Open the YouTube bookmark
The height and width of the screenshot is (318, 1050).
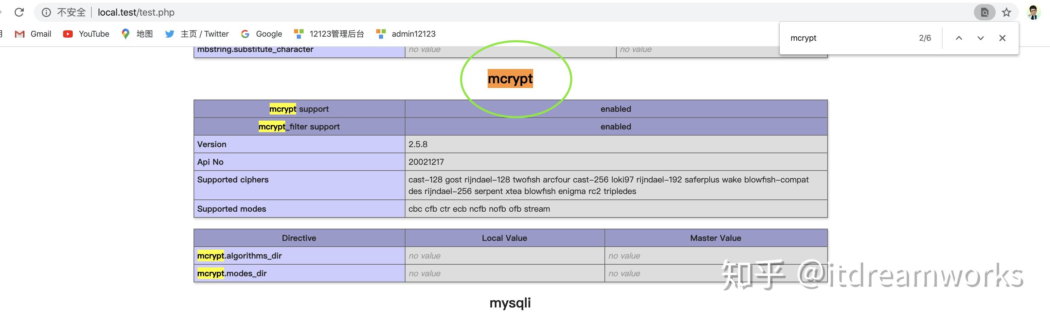86,34
